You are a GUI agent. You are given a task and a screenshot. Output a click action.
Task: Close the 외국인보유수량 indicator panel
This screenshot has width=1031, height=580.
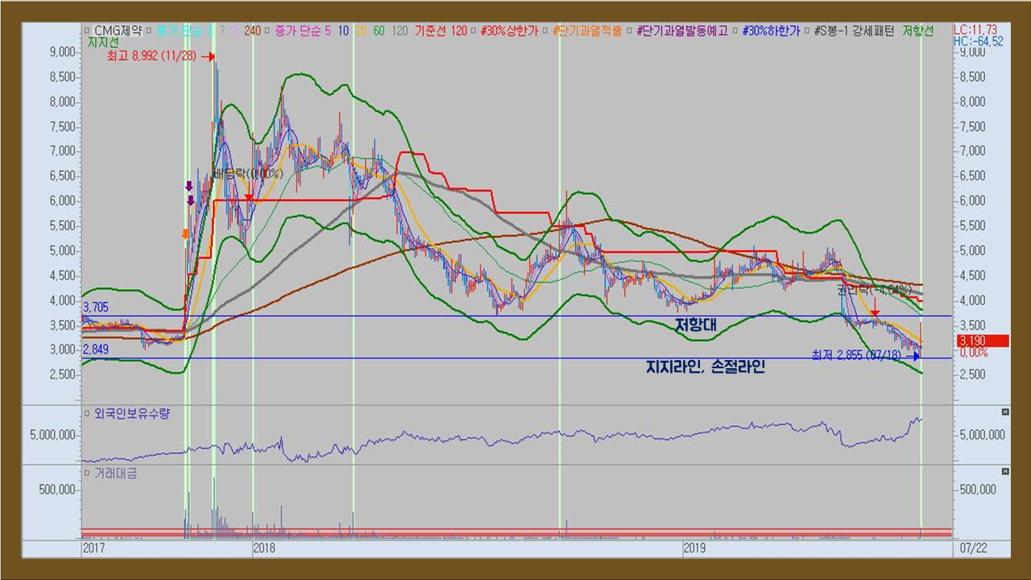[x=1004, y=412]
